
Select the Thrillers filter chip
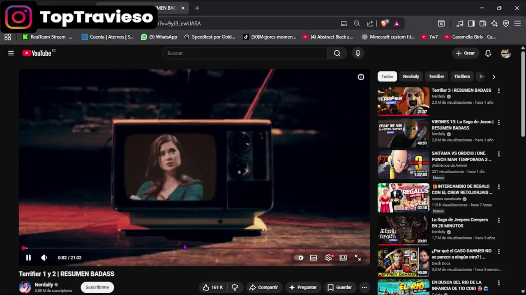pyautogui.click(x=462, y=77)
